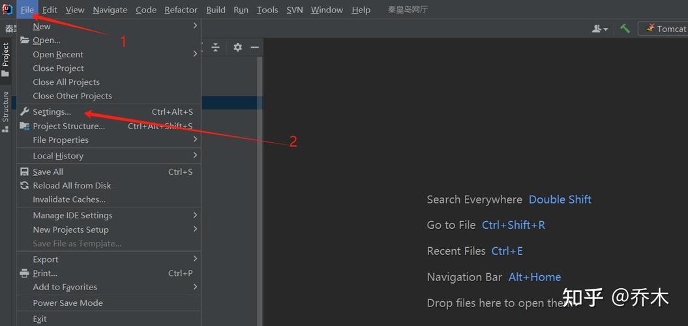The image size is (688, 326).
Task: Open the Help menu
Action: click(361, 10)
